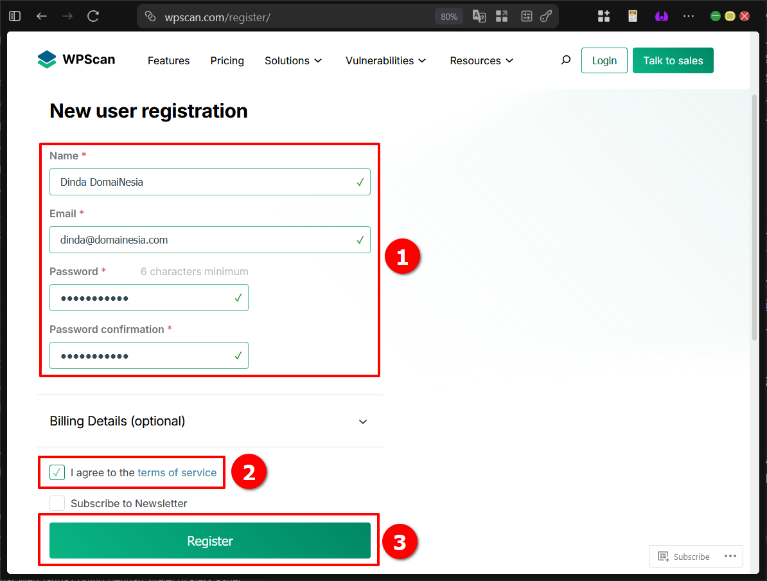The height and width of the screenshot is (581, 767).
Task: Open the Resources dropdown
Action: coord(480,60)
